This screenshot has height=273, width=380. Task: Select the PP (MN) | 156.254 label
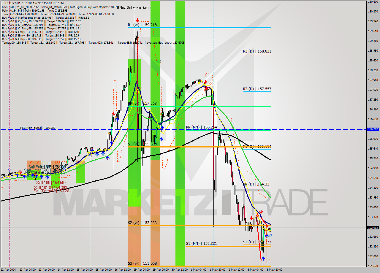[201, 127]
